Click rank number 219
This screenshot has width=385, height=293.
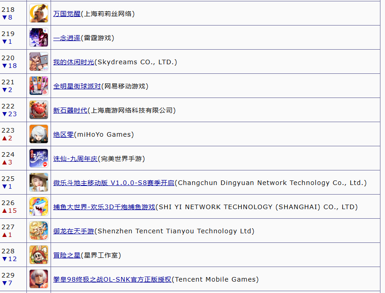tap(8, 34)
